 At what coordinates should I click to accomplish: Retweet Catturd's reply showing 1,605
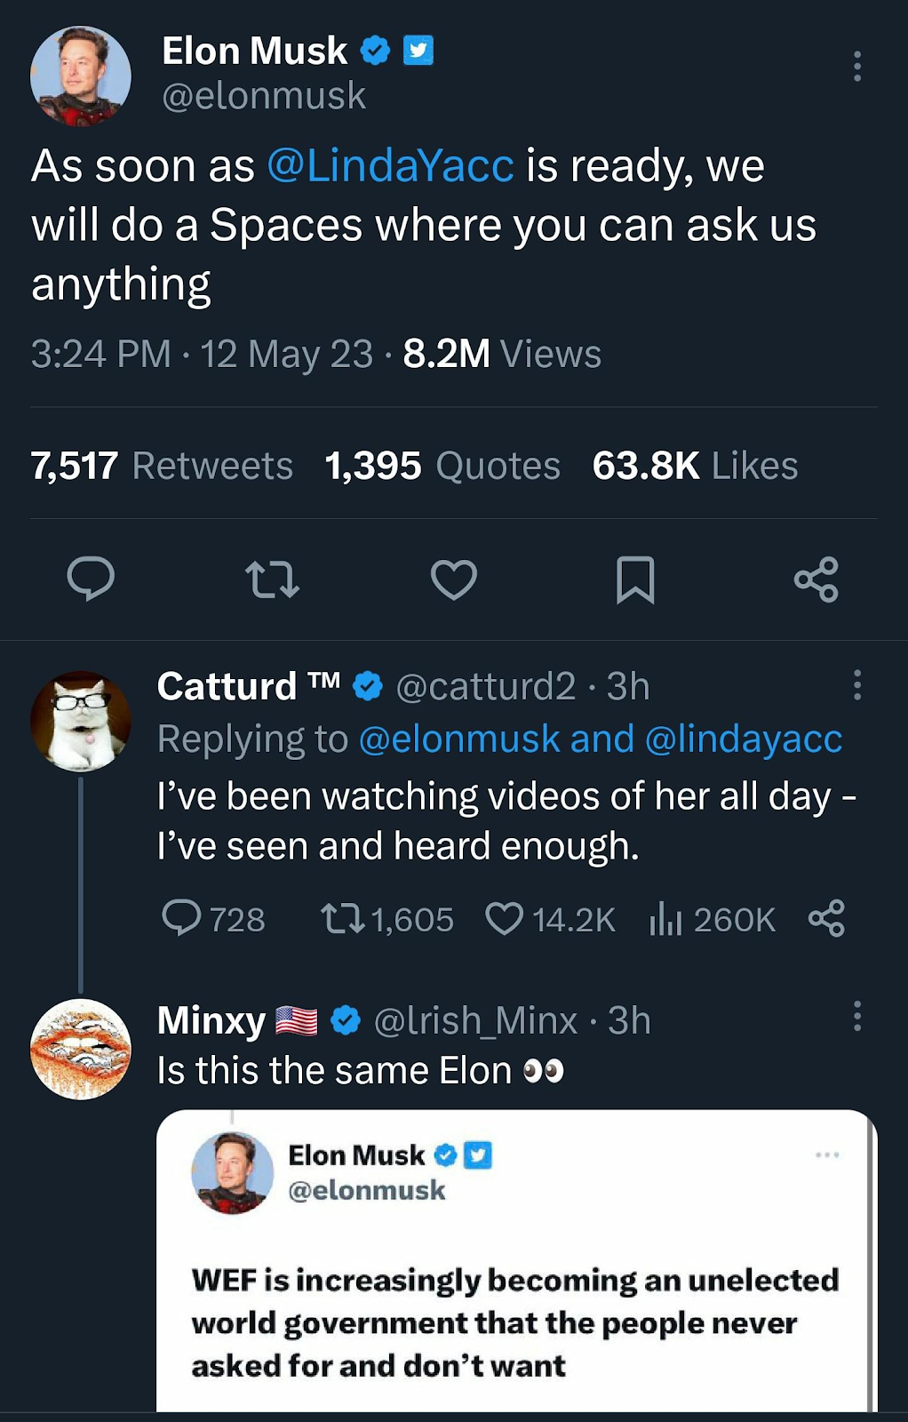tap(387, 919)
